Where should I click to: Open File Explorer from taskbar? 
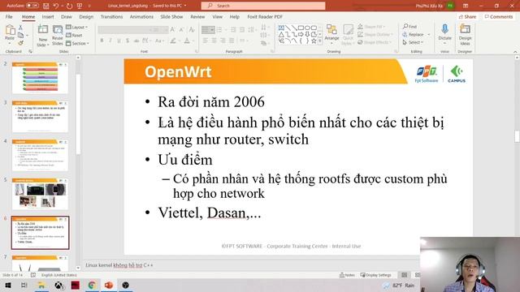(41, 285)
